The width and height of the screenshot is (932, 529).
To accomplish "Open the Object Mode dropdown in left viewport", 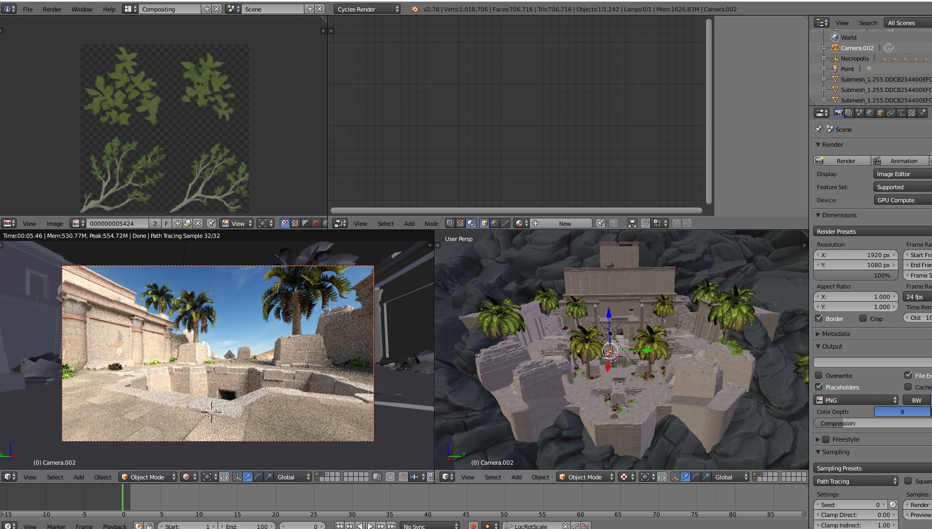I will (148, 477).
